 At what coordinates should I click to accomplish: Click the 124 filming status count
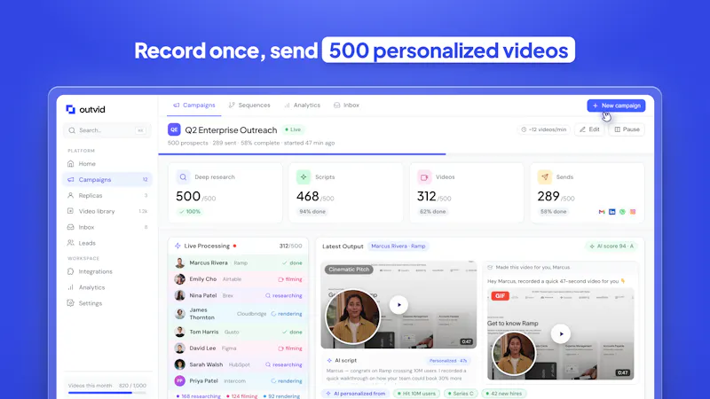click(241, 396)
